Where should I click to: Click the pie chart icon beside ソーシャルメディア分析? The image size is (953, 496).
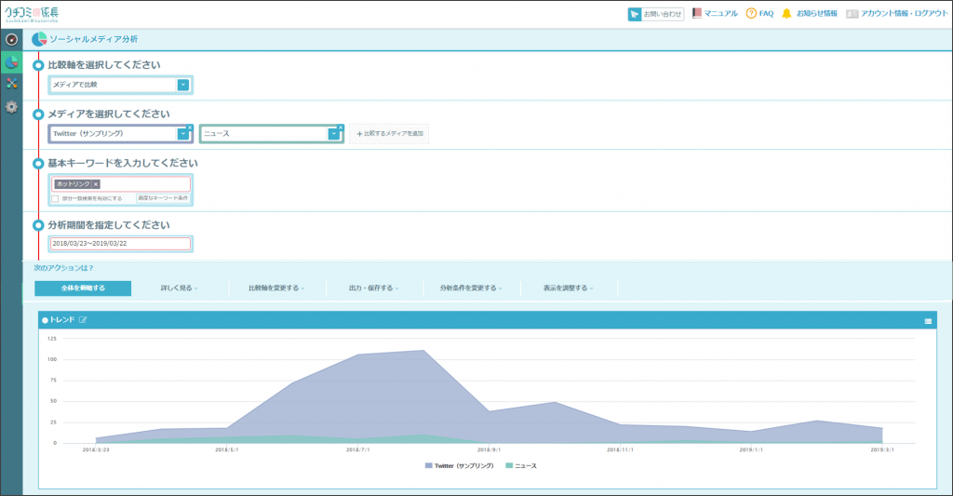pyautogui.click(x=39, y=39)
